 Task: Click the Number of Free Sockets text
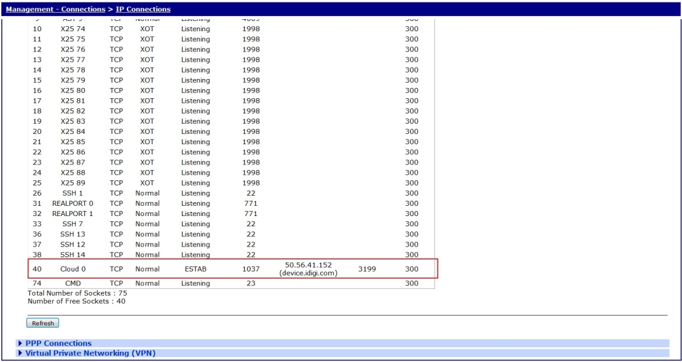[76, 301]
